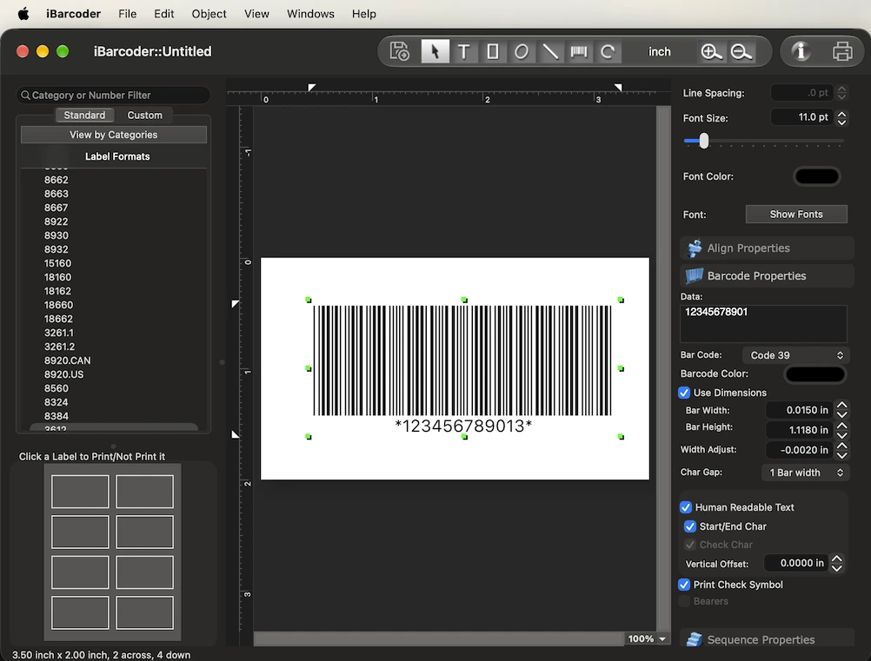The height and width of the screenshot is (661, 871).
Task: Click the Check Char checkbox
Action: tap(690, 545)
